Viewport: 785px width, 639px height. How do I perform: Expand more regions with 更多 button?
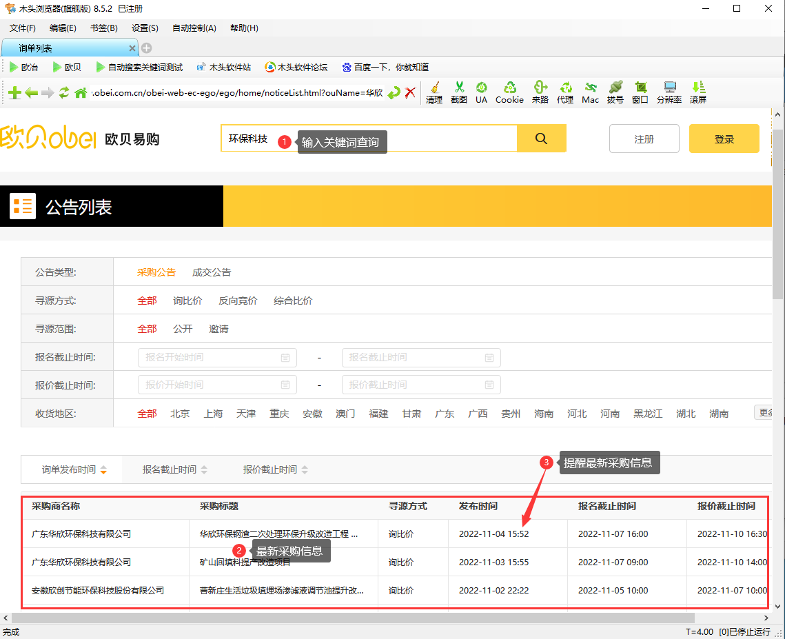coord(764,413)
